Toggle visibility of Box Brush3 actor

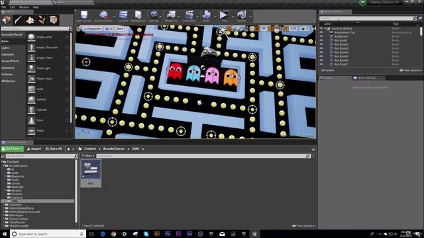pyautogui.click(x=321, y=48)
